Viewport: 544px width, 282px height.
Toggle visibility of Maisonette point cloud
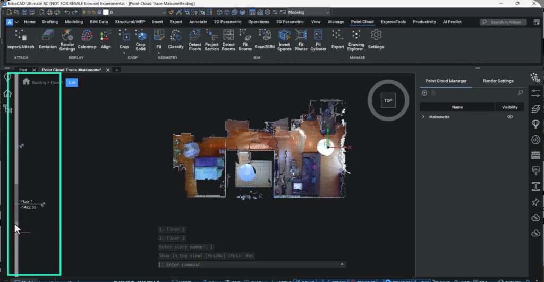tap(509, 117)
